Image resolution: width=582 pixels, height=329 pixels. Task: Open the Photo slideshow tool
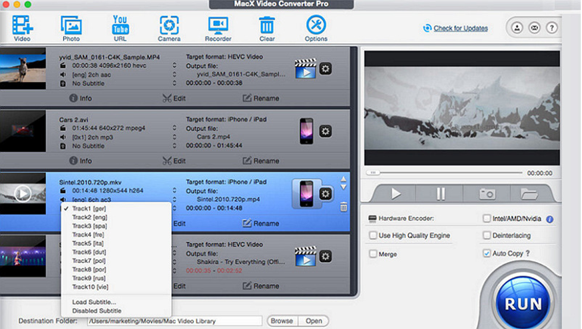(x=71, y=27)
